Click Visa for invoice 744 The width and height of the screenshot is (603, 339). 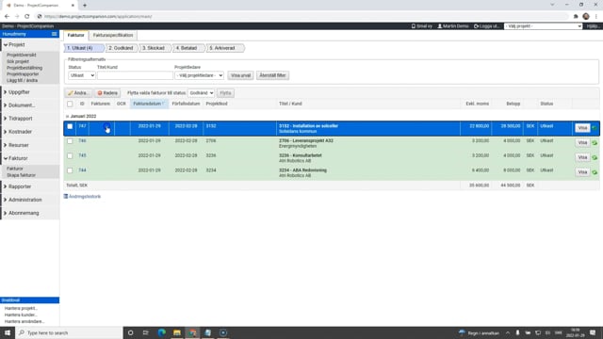tap(582, 172)
